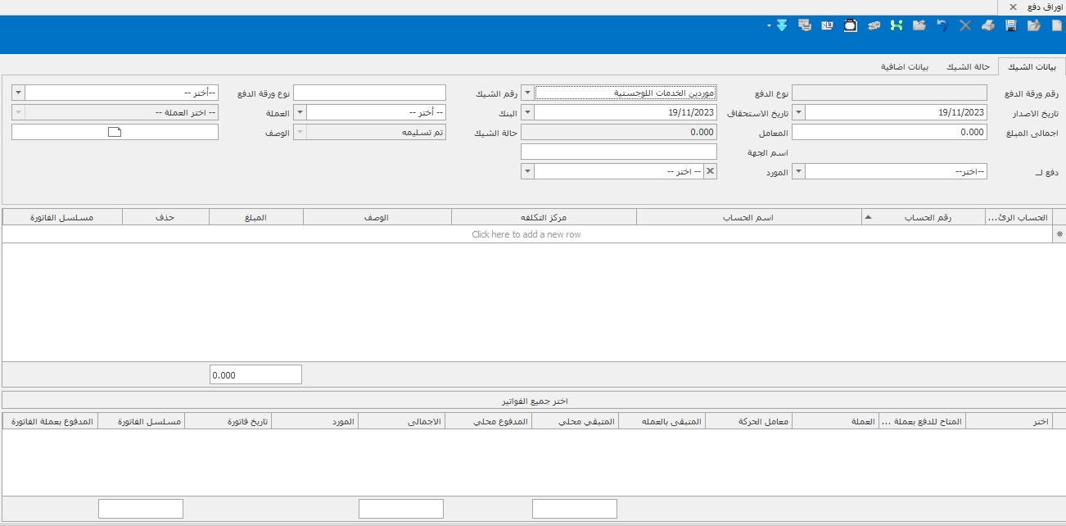This screenshot has height=526, width=1066.
Task: Expand the تاريخ الاصدار date picker
Action: pyautogui.click(x=799, y=112)
